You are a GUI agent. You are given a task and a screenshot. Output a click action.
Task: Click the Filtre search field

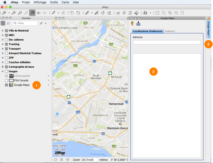pos(25,23)
